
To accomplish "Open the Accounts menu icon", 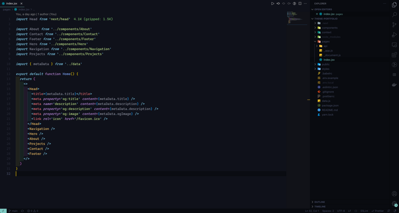I will tap(394, 194).
